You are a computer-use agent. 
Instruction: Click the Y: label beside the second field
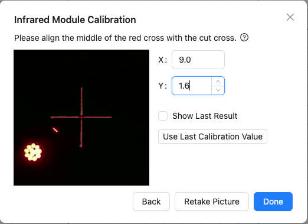point(163,86)
